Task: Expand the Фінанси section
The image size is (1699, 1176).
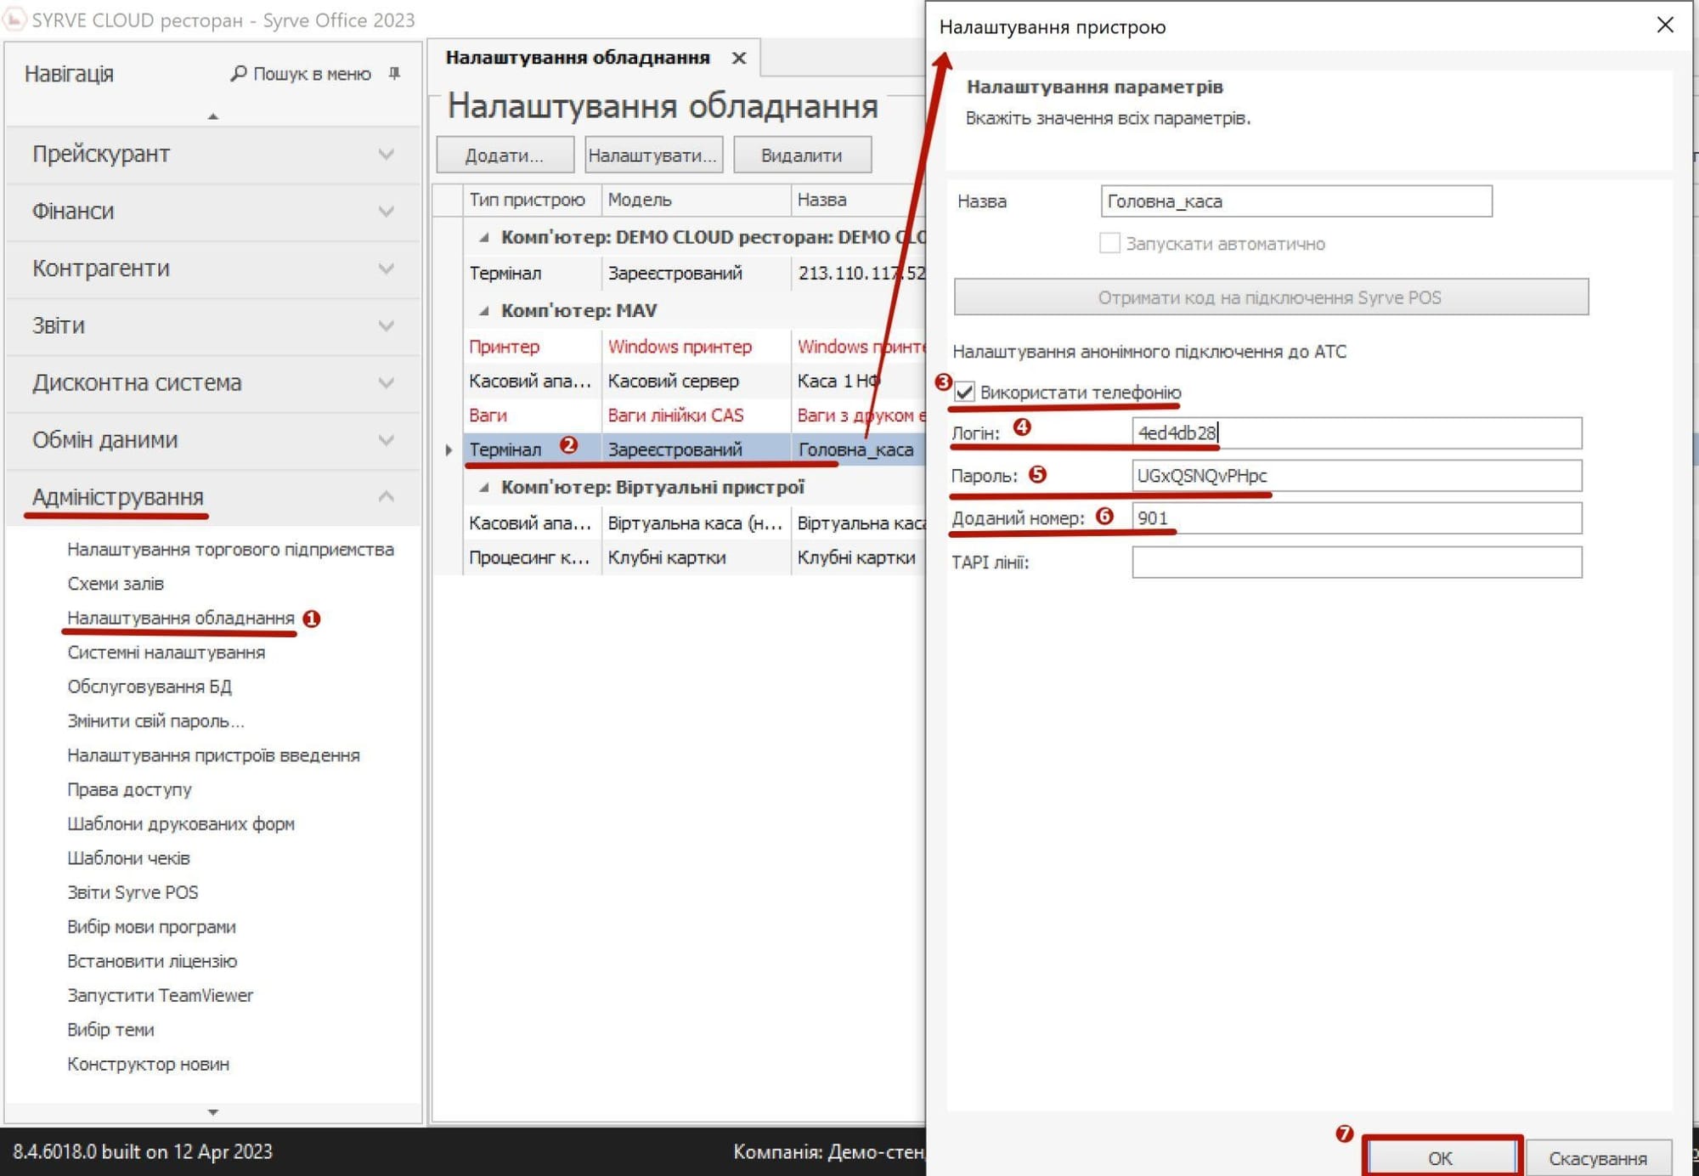Action: (x=213, y=212)
